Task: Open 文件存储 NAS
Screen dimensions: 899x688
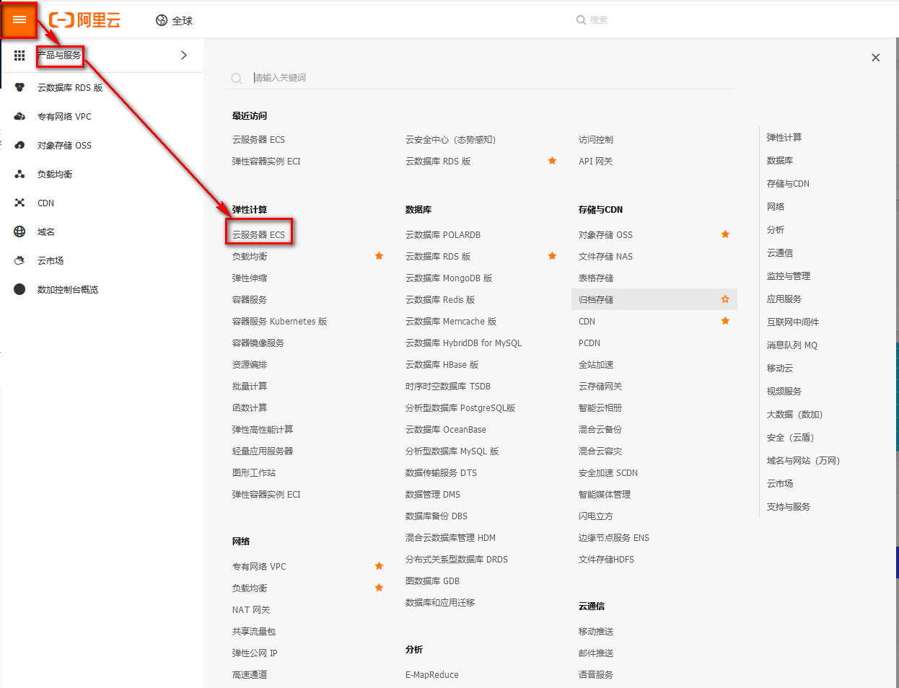Action: pyautogui.click(x=605, y=256)
